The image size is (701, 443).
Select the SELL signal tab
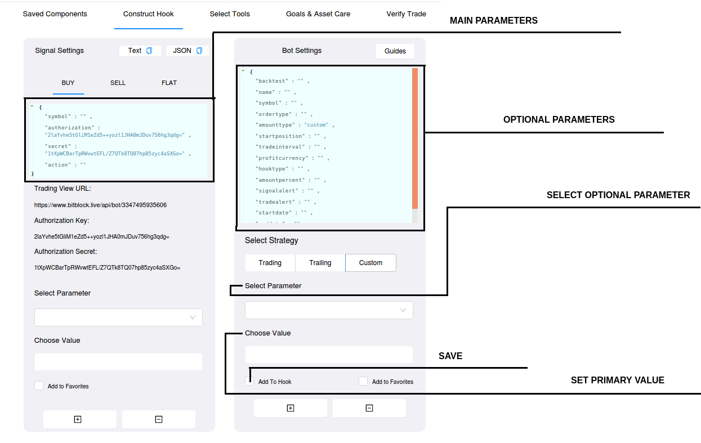pyautogui.click(x=118, y=83)
